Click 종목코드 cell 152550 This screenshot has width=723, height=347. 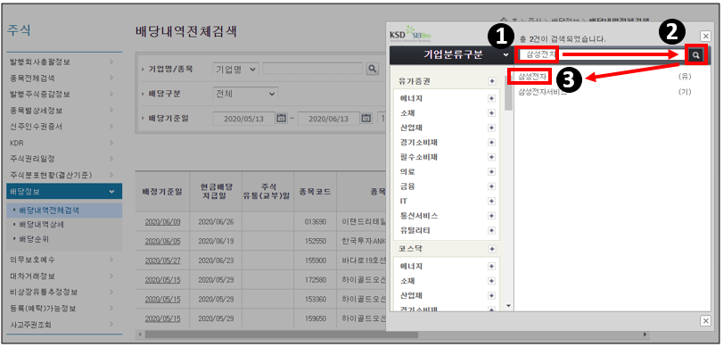tap(316, 241)
